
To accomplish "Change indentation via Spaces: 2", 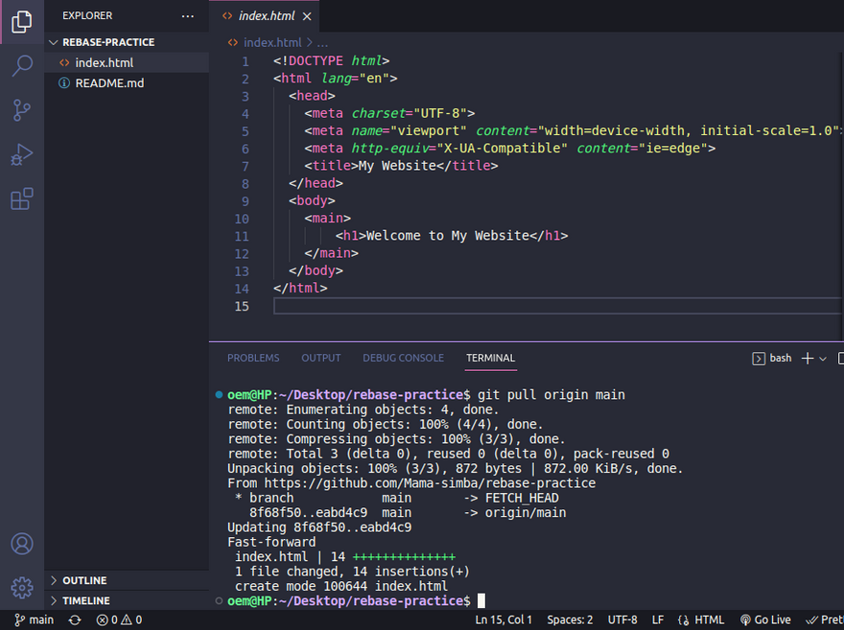I will 570,619.
